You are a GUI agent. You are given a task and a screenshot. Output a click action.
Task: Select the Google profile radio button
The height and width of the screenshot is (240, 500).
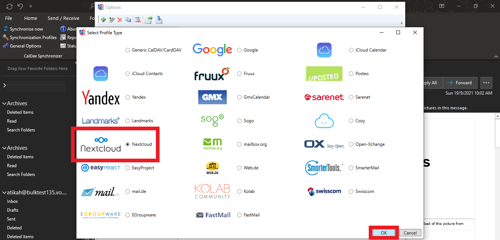239,50
